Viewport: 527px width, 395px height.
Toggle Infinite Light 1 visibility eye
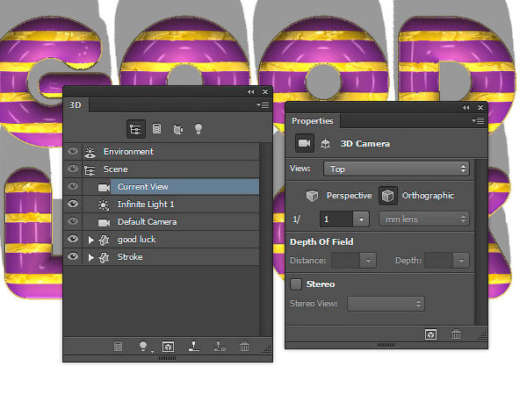(73, 204)
